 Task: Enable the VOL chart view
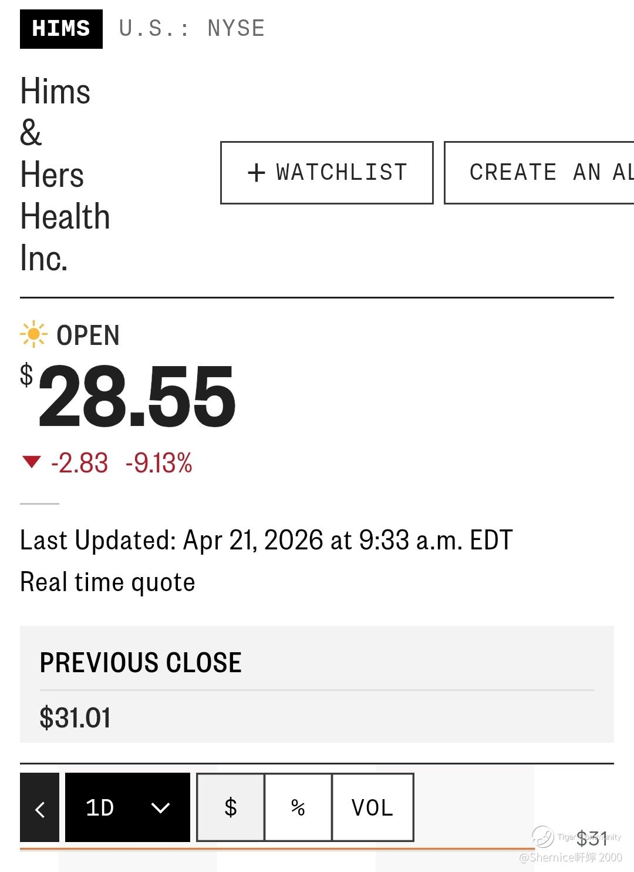pos(372,807)
